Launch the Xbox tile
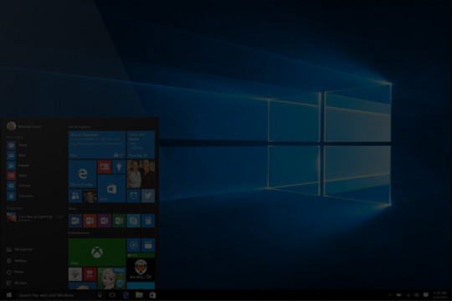Image resolution: width=452 pixels, height=301 pixels. [x=97, y=253]
